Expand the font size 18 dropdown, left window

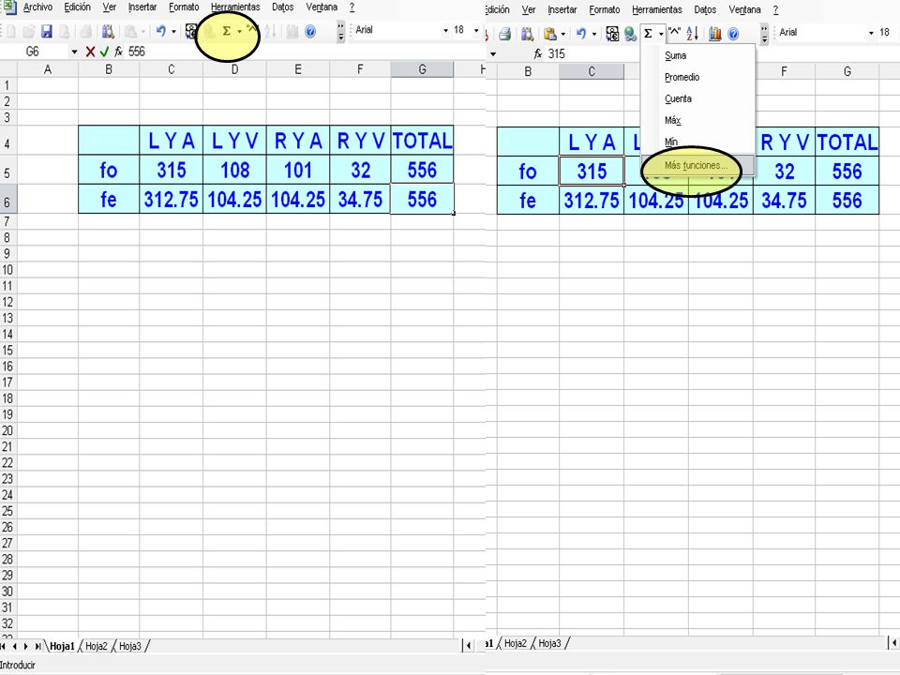tap(476, 30)
